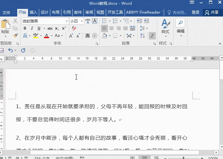Sort text A to Z
Image resolution: width=223 pixels, height=159 pixels.
coord(142,36)
